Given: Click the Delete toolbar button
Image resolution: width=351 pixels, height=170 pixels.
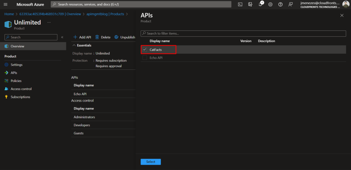Looking at the screenshot, I should (x=103, y=37).
